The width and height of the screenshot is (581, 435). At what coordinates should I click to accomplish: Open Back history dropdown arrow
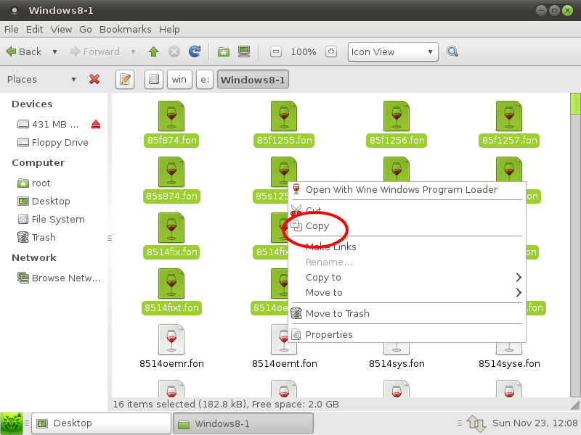(55, 51)
